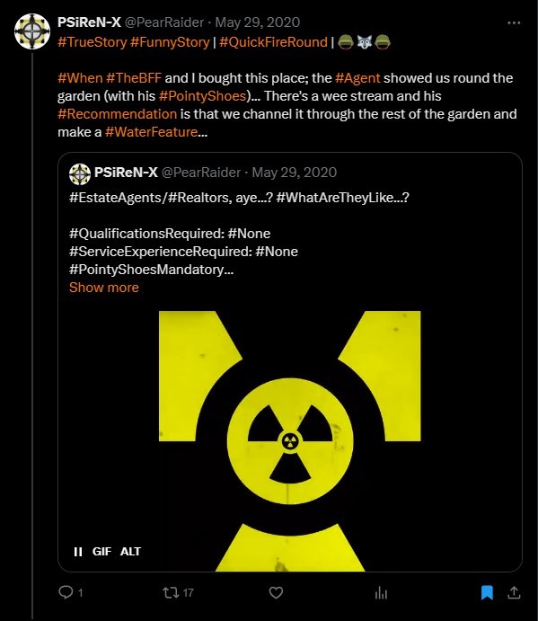Follow the #WaterFeature hashtag link
The width and height of the screenshot is (538, 621).
tap(151, 132)
